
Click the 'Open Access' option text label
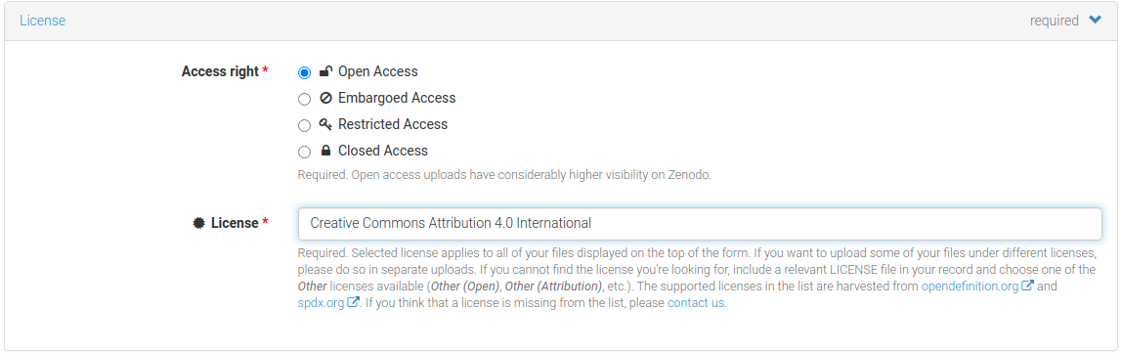tap(378, 71)
